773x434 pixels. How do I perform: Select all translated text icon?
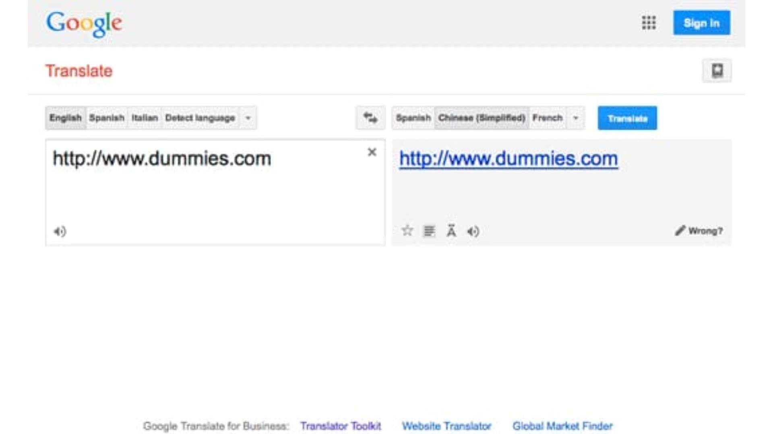coord(429,231)
